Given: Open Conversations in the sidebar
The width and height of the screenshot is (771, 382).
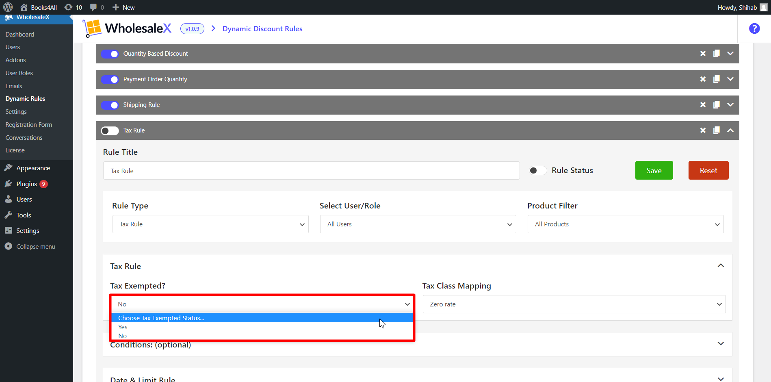Looking at the screenshot, I should click(24, 138).
